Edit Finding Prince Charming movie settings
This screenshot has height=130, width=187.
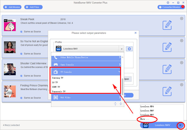click(x=167, y=91)
